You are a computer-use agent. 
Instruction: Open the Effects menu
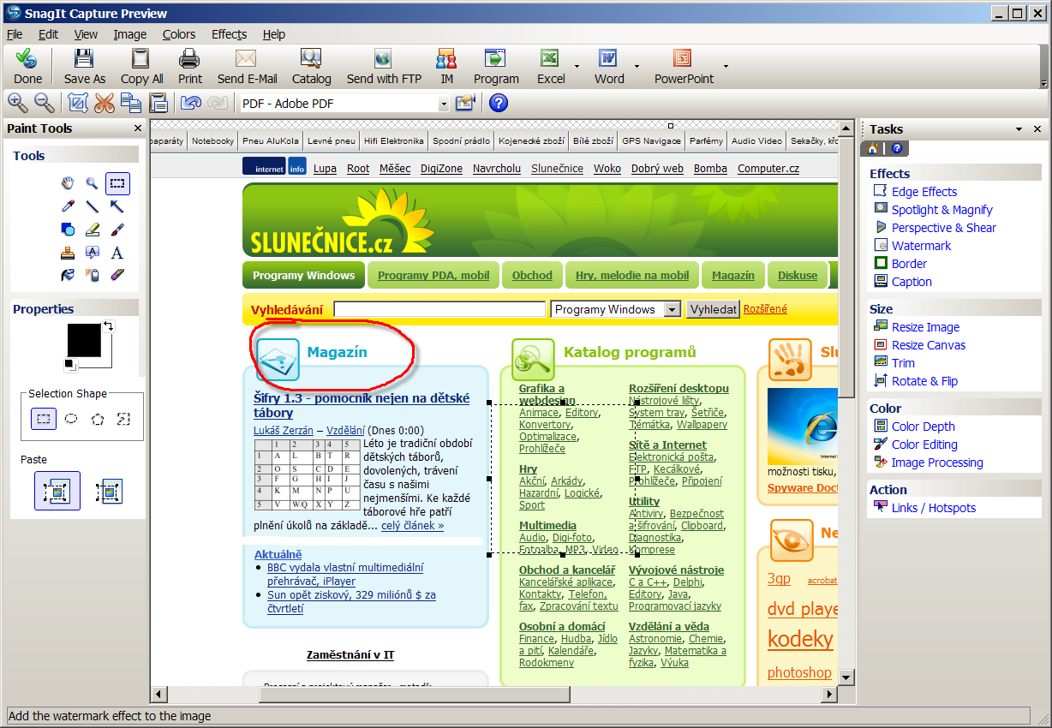[229, 34]
